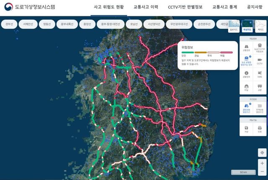
Task: Open the 교통사고 이력 menu
Action: point(146,7)
